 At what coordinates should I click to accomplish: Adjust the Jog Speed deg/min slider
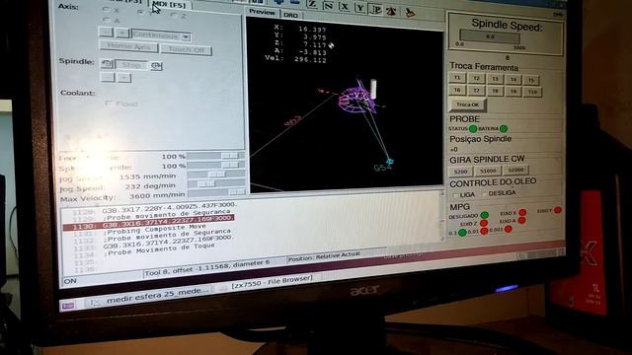(x=216, y=184)
